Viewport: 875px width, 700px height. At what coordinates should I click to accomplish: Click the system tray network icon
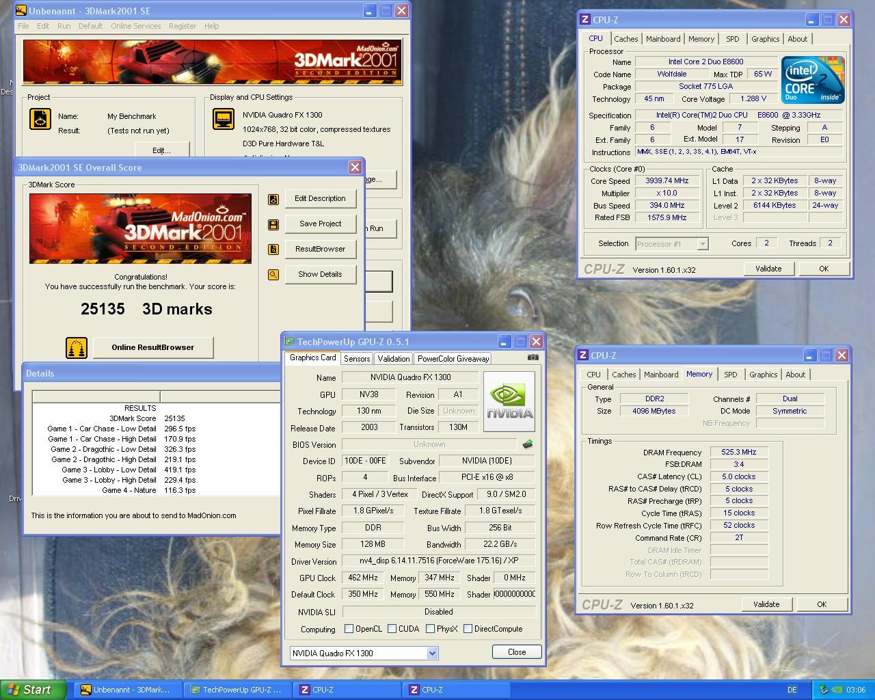pos(824,690)
